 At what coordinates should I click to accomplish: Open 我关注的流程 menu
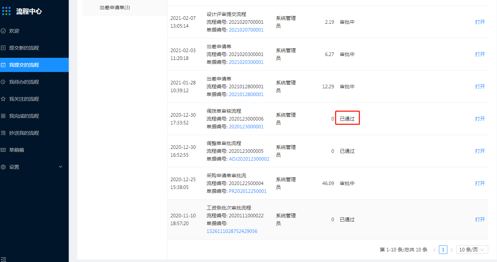click(x=34, y=99)
